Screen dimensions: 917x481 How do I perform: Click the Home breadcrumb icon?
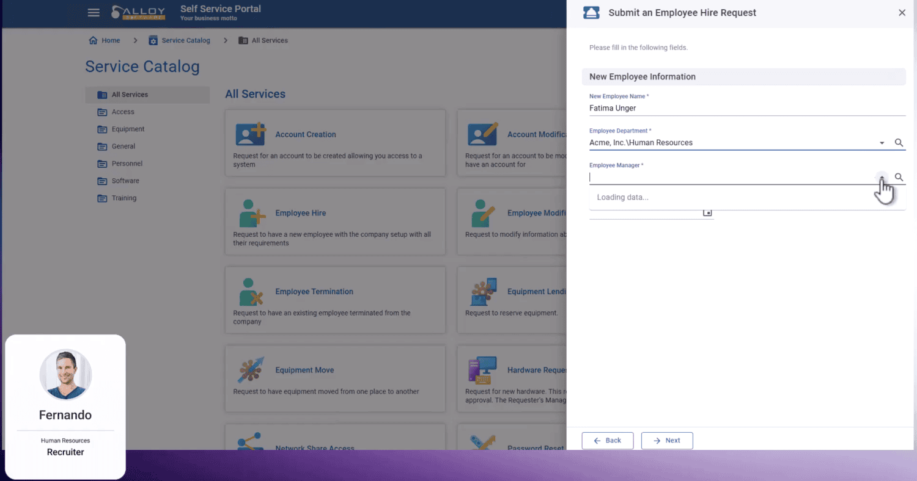click(93, 40)
